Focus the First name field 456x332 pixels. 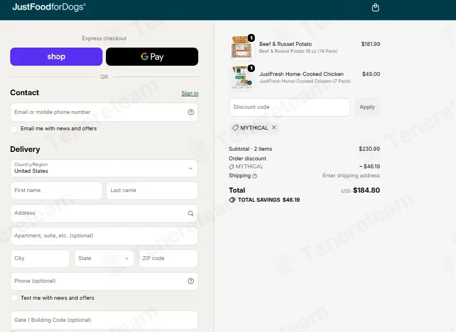[56, 190]
